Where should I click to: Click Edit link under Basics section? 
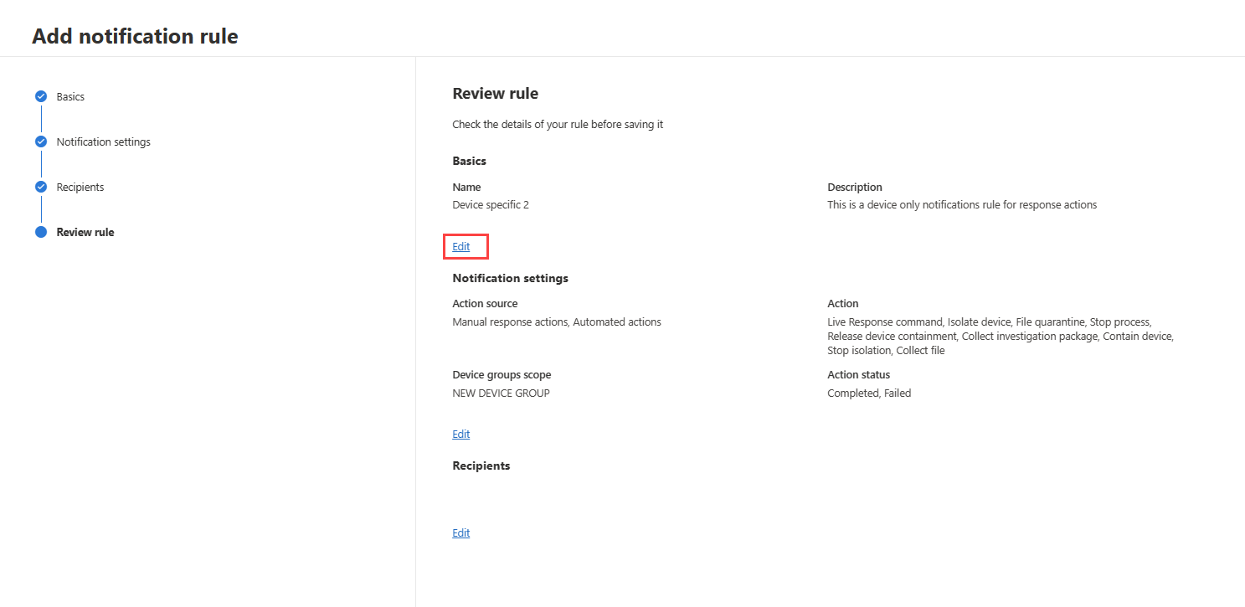pos(461,246)
